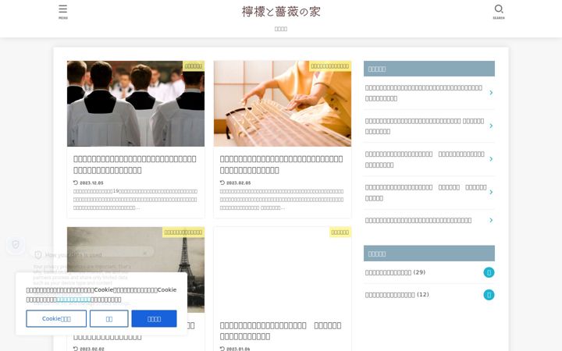Click the date text 2023.12.05
This screenshot has height=351, width=562.
[x=91, y=183]
